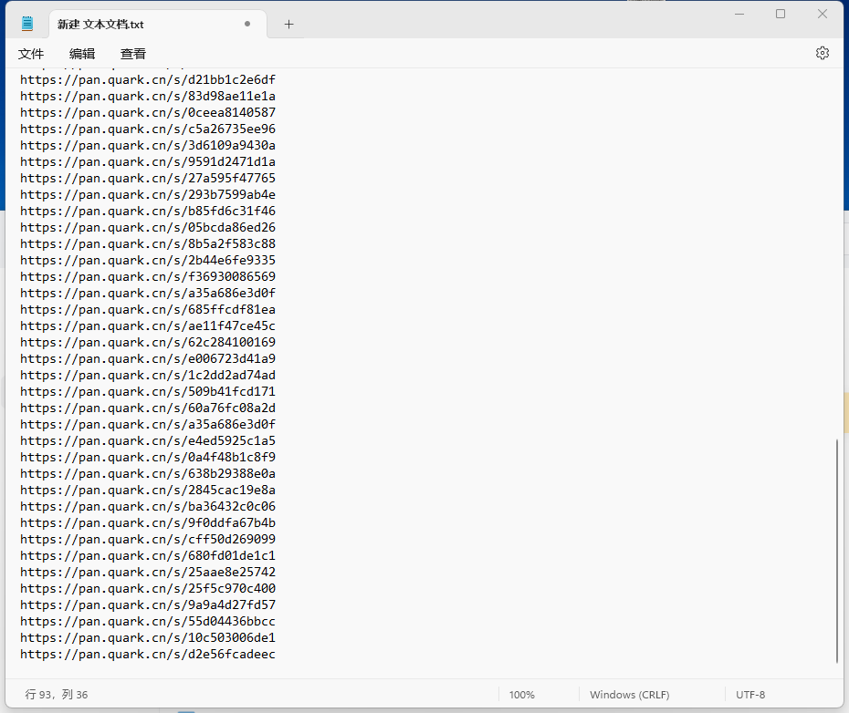The image size is (849, 713).
Task: Click the line ending in 293b7599ab4e
Action: (x=148, y=195)
